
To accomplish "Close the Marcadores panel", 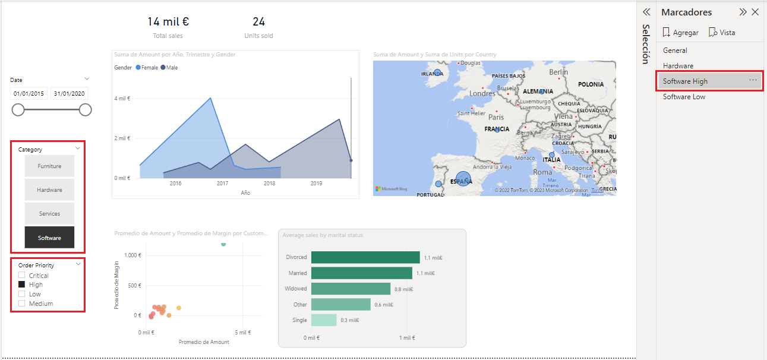I will tap(755, 12).
